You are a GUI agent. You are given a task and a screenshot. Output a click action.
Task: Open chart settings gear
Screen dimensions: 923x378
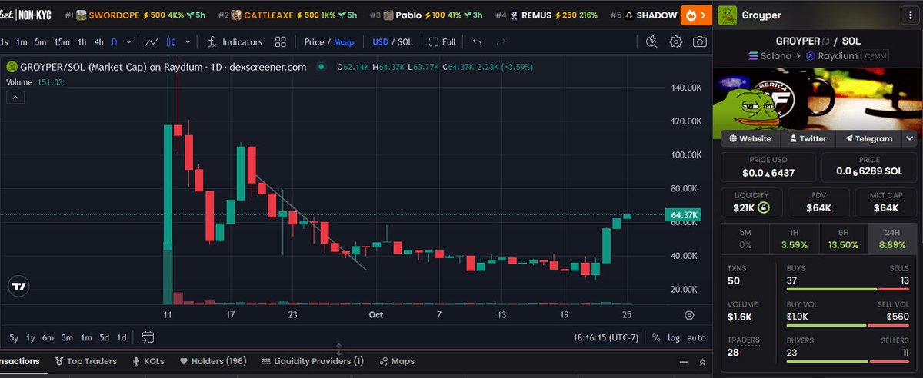[x=676, y=42]
